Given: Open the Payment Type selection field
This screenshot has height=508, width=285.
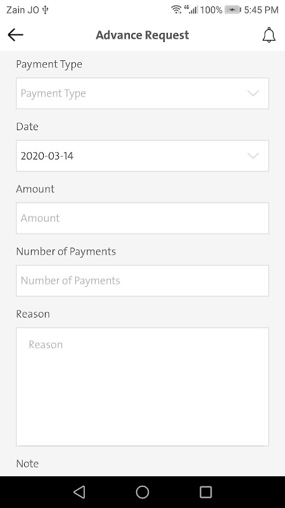Looking at the screenshot, I should pos(142,93).
